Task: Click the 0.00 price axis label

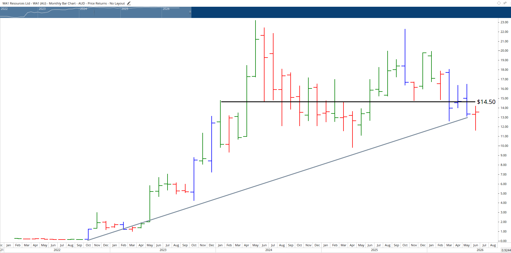Action: [x=503, y=241]
